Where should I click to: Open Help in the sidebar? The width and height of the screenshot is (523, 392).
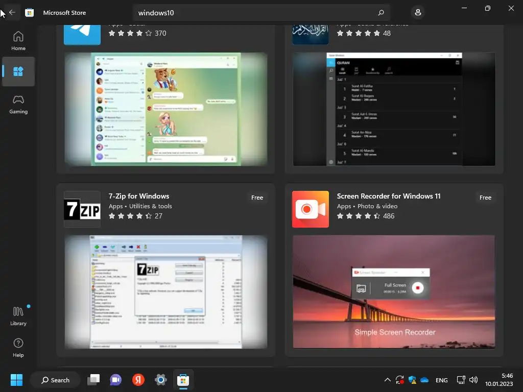coord(18,348)
